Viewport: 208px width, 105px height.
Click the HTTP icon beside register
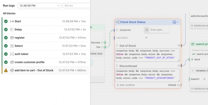(x=12, y=38)
